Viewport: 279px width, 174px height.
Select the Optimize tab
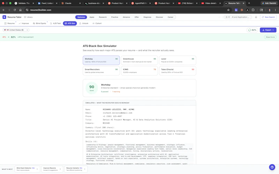click(81, 17)
